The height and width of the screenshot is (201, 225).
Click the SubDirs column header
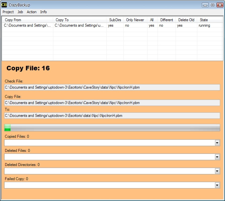(115, 20)
